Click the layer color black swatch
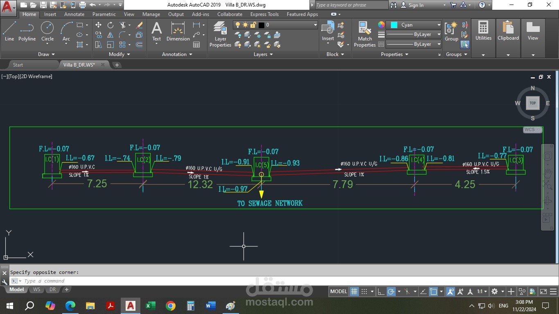This screenshot has height=314, width=559. point(261,25)
